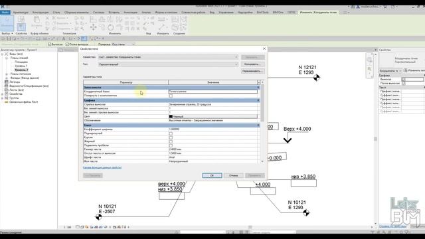Click the Sheets (Листы) icon in browser
Image resolution: width=425 pixels, height=239 pixels.
7,90
